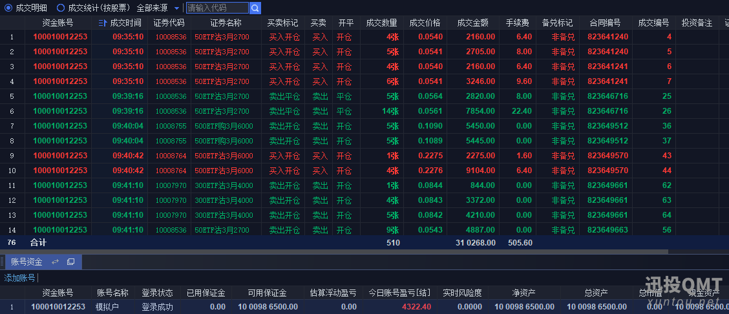Viewport: 729px width, 314px height.
Task: Click price 0.1089 in row 8
Action: (x=430, y=141)
